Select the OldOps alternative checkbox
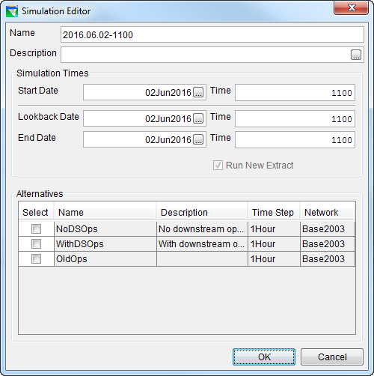This screenshot has height=376, width=374. coord(36,259)
